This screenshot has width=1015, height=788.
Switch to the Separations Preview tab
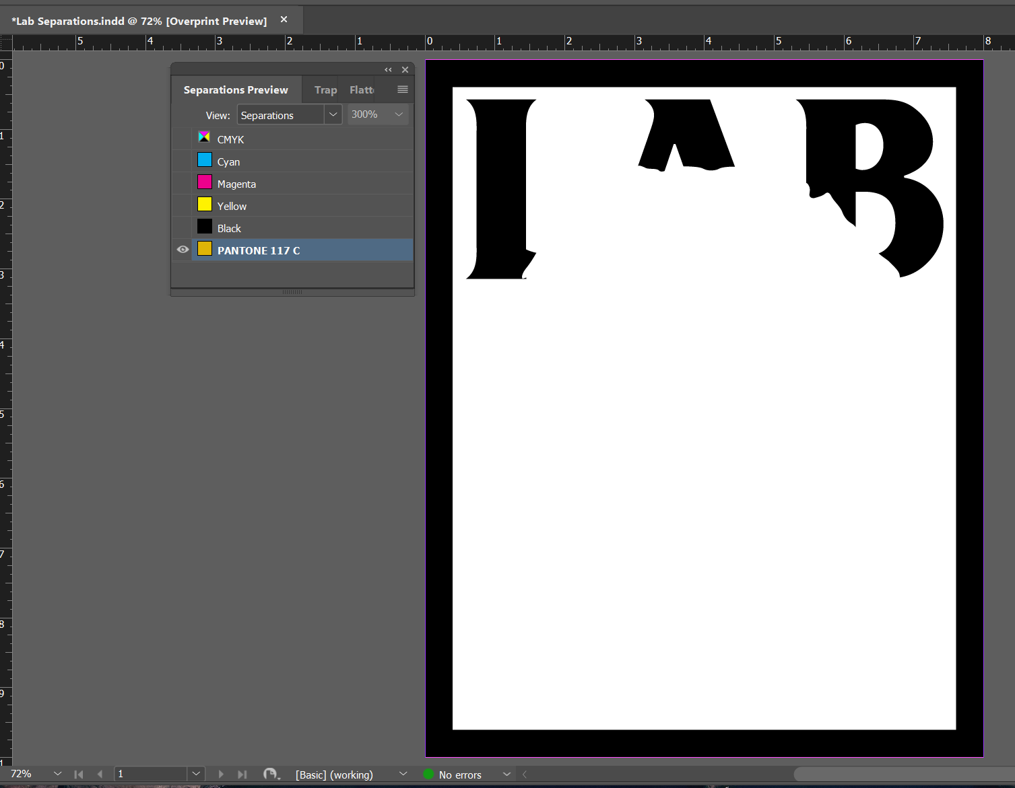tap(236, 89)
